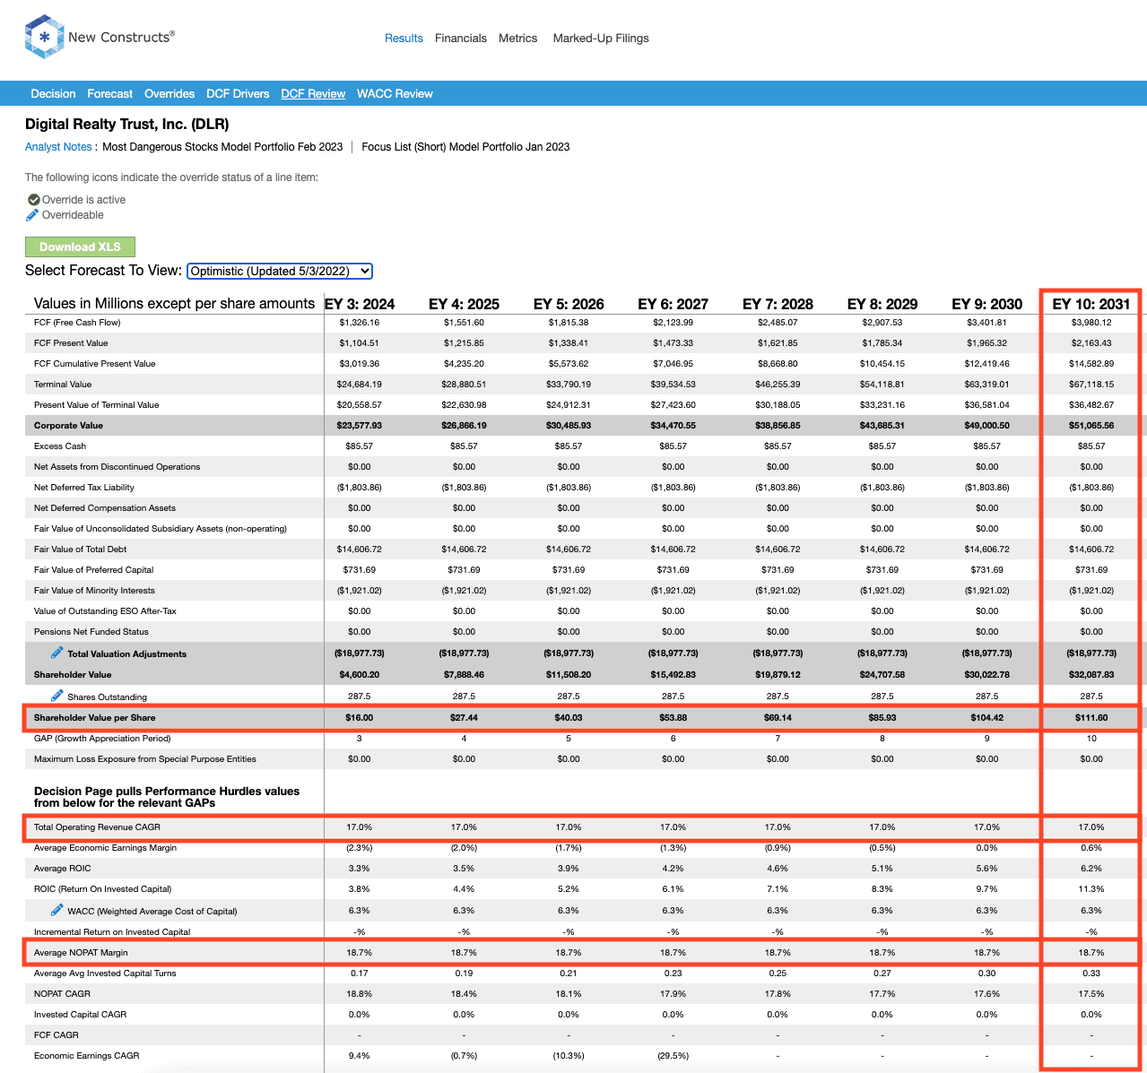Click the Total Operating Revenue CAGR label
The height and width of the screenshot is (1073, 1147).
pyautogui.click(x=98, y=827)
